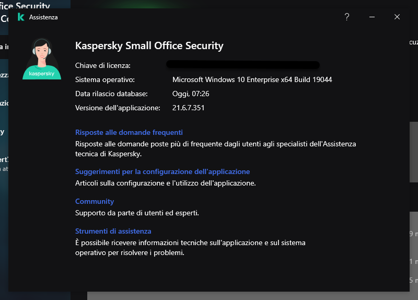Click the Chiave di licenza label
This screenshot has height=300, width=418.
tap(102, 65)
